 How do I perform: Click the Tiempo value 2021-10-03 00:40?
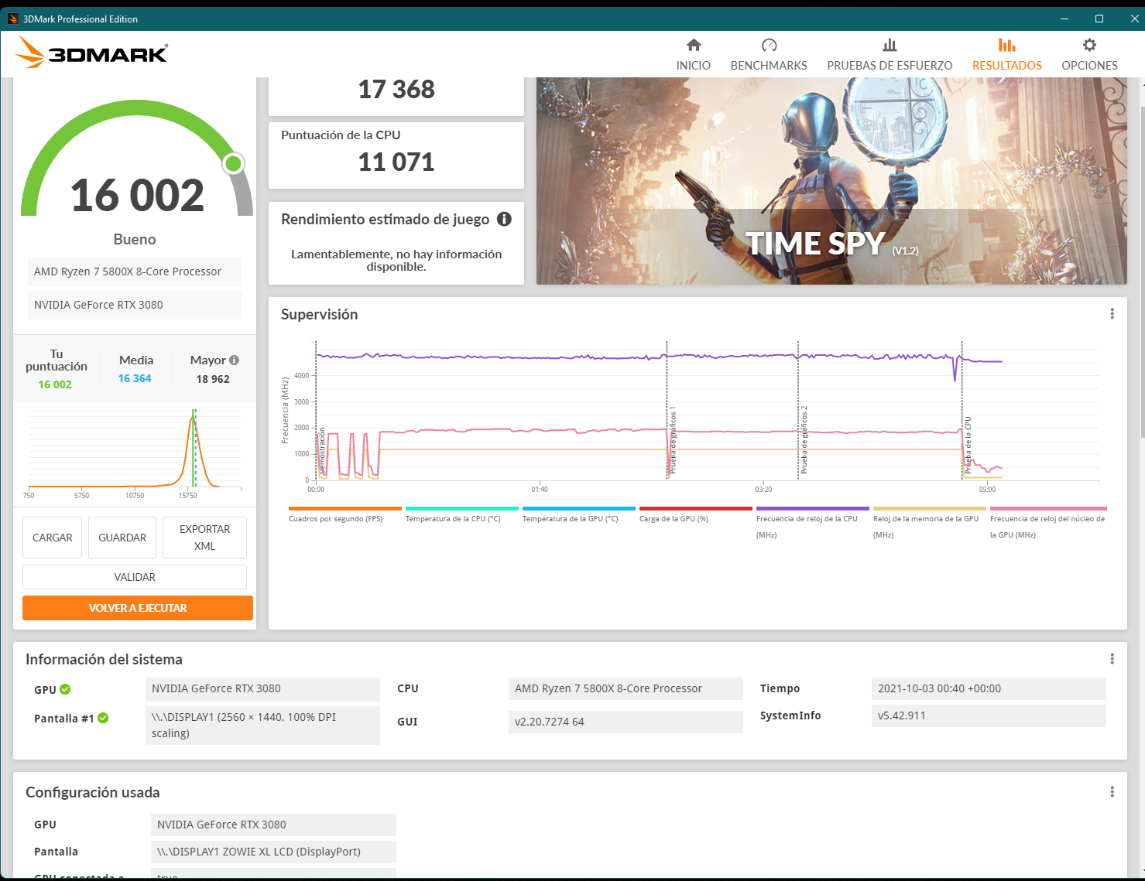pyautogui.click(x=989, y=688)
